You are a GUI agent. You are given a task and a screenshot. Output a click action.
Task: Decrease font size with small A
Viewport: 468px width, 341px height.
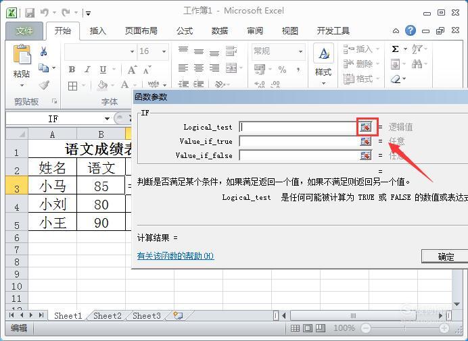(x=147, y=70)
